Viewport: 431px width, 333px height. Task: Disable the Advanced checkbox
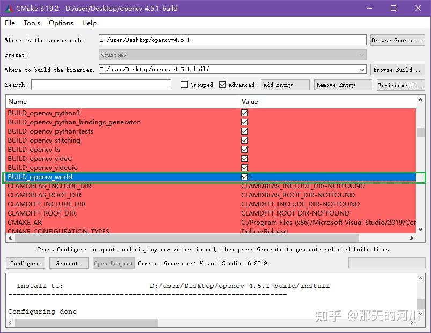click(x=222, y=84)
